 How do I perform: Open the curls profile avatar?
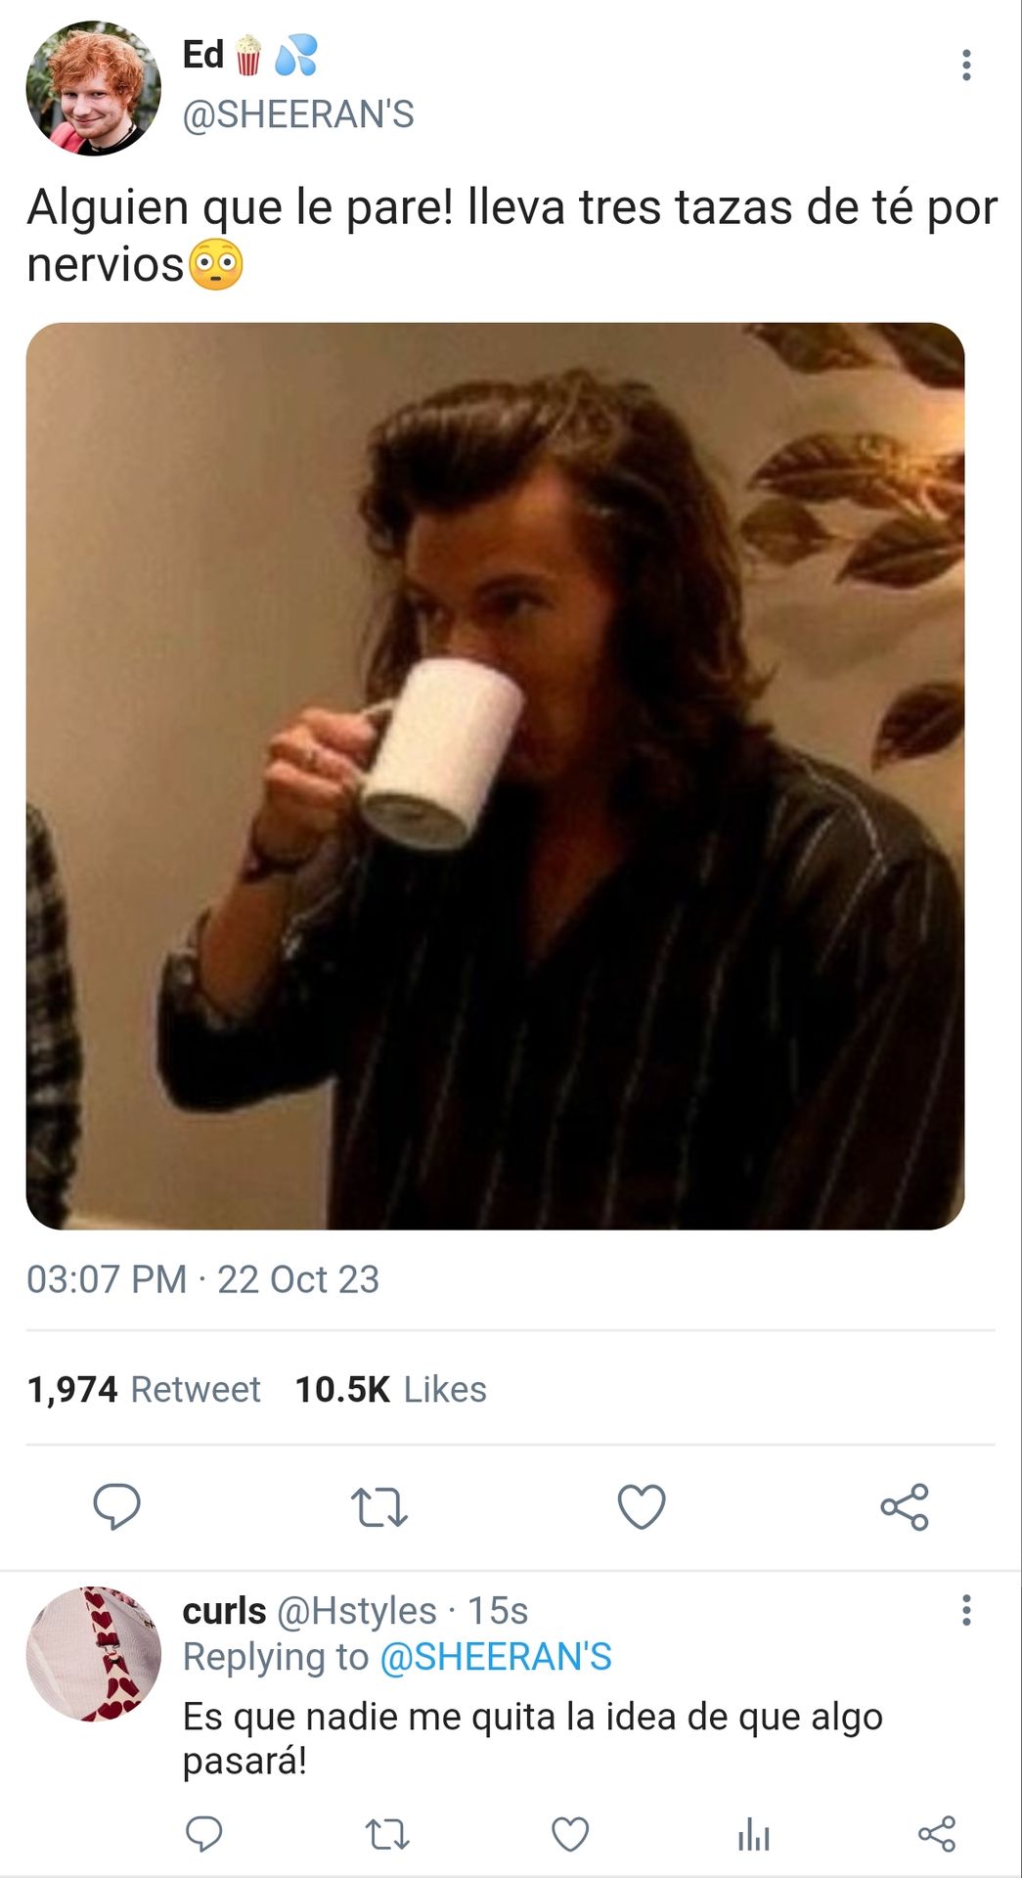tap(93, 1654)
